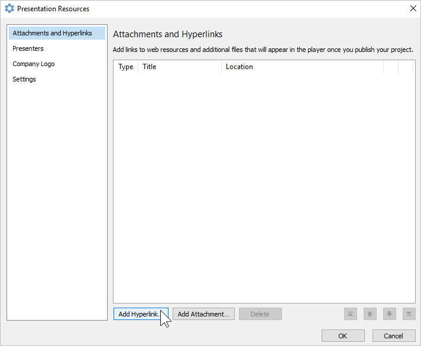Dismiss dialog with Cancel button
421x346 pixels.
394,336
